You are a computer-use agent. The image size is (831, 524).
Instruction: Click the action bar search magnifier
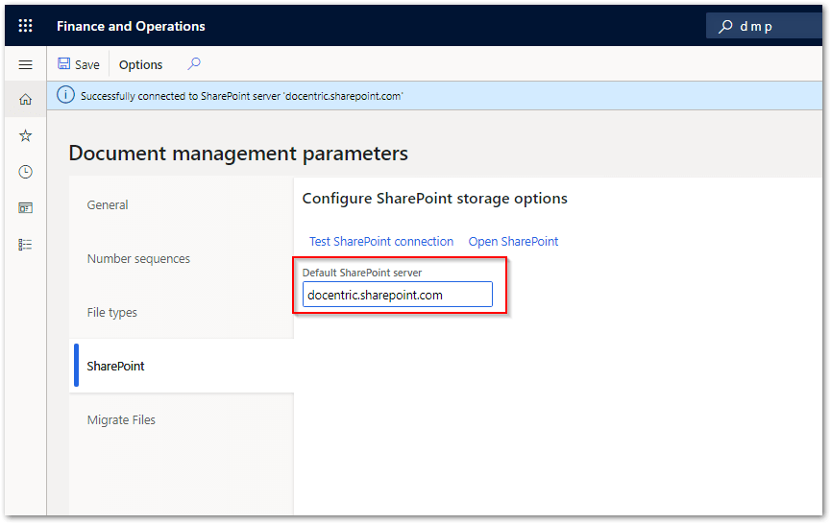click(x=194, y=64)
